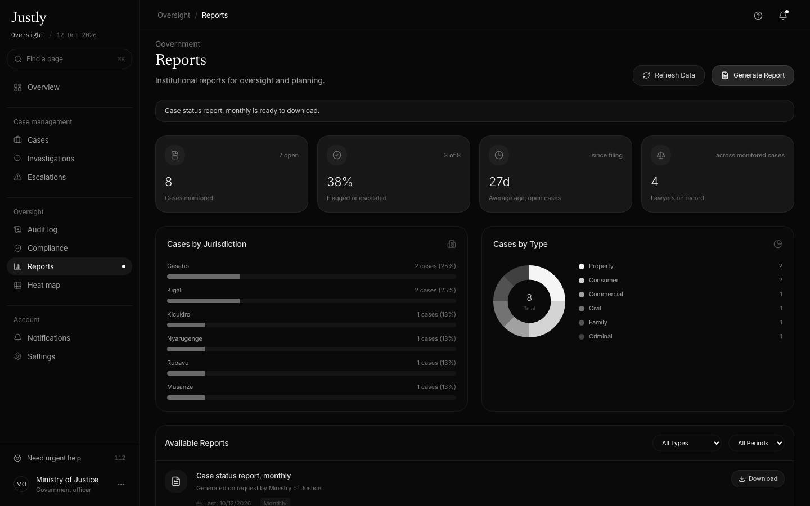Click the Generate Report button
The width and height of the screenshot is (810, 506).
pos(753,75)
